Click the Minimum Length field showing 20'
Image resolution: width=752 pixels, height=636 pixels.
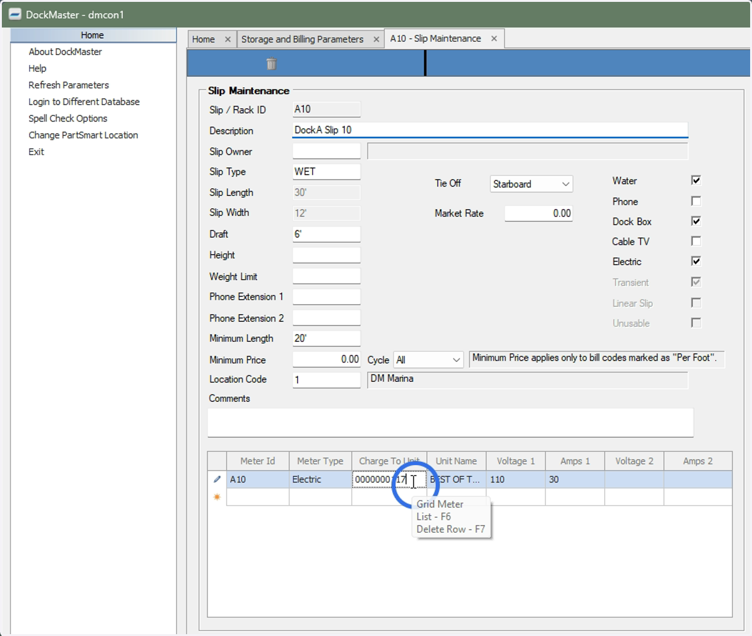pyautogui.click(x=326, y=338)
